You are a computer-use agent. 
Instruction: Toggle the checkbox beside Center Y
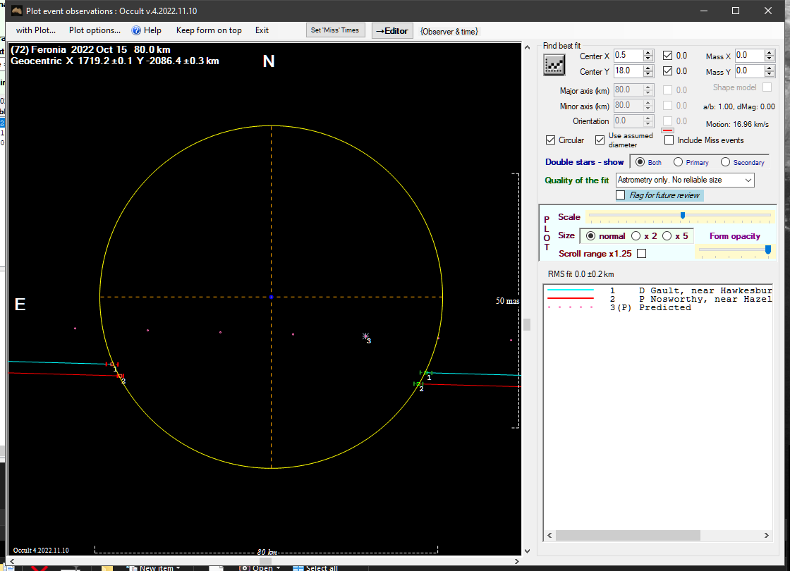tap(667, 71)
